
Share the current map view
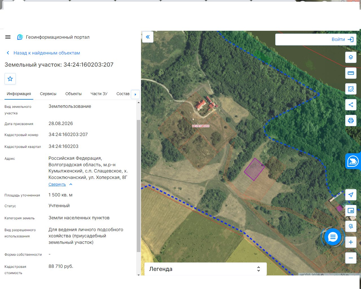coord(351,105)
